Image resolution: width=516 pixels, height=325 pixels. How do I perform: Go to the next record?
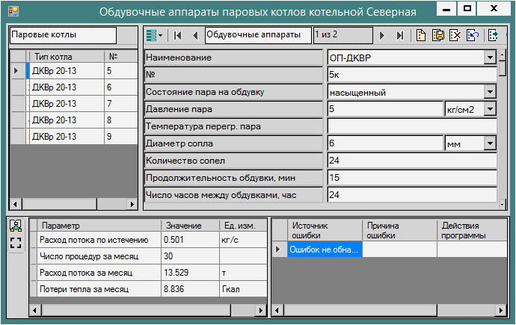383,35
